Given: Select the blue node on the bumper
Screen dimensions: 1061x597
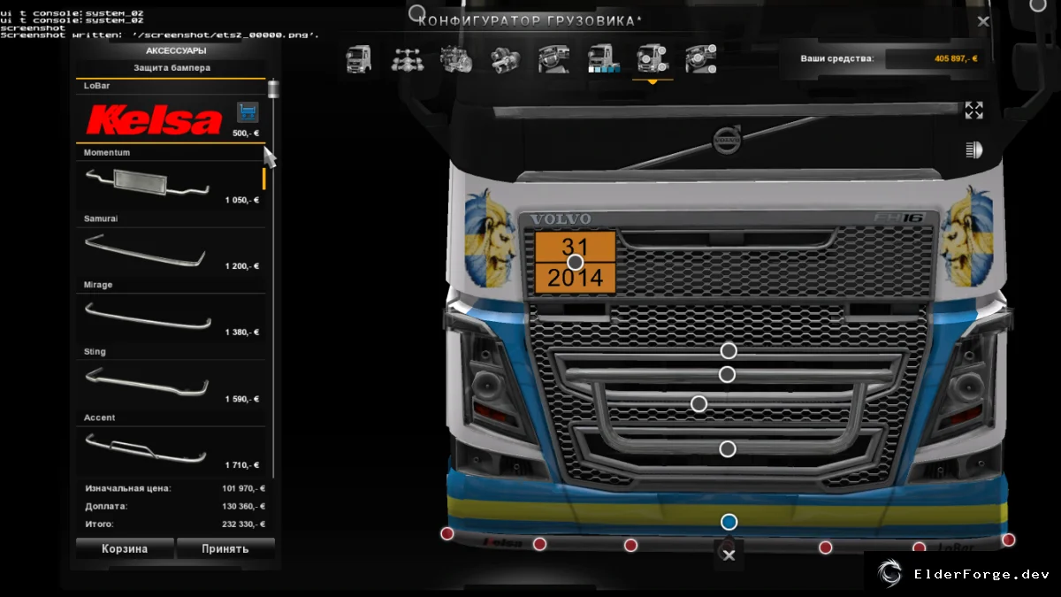Looking at the screenshot, I should click(x=729, y=522).
